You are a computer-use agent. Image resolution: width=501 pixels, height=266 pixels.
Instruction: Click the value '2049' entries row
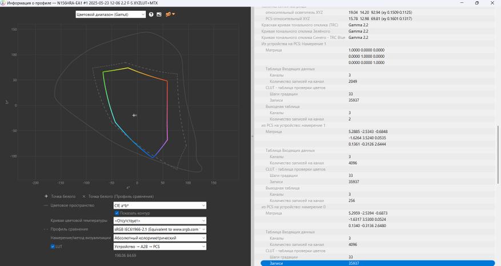378,81
